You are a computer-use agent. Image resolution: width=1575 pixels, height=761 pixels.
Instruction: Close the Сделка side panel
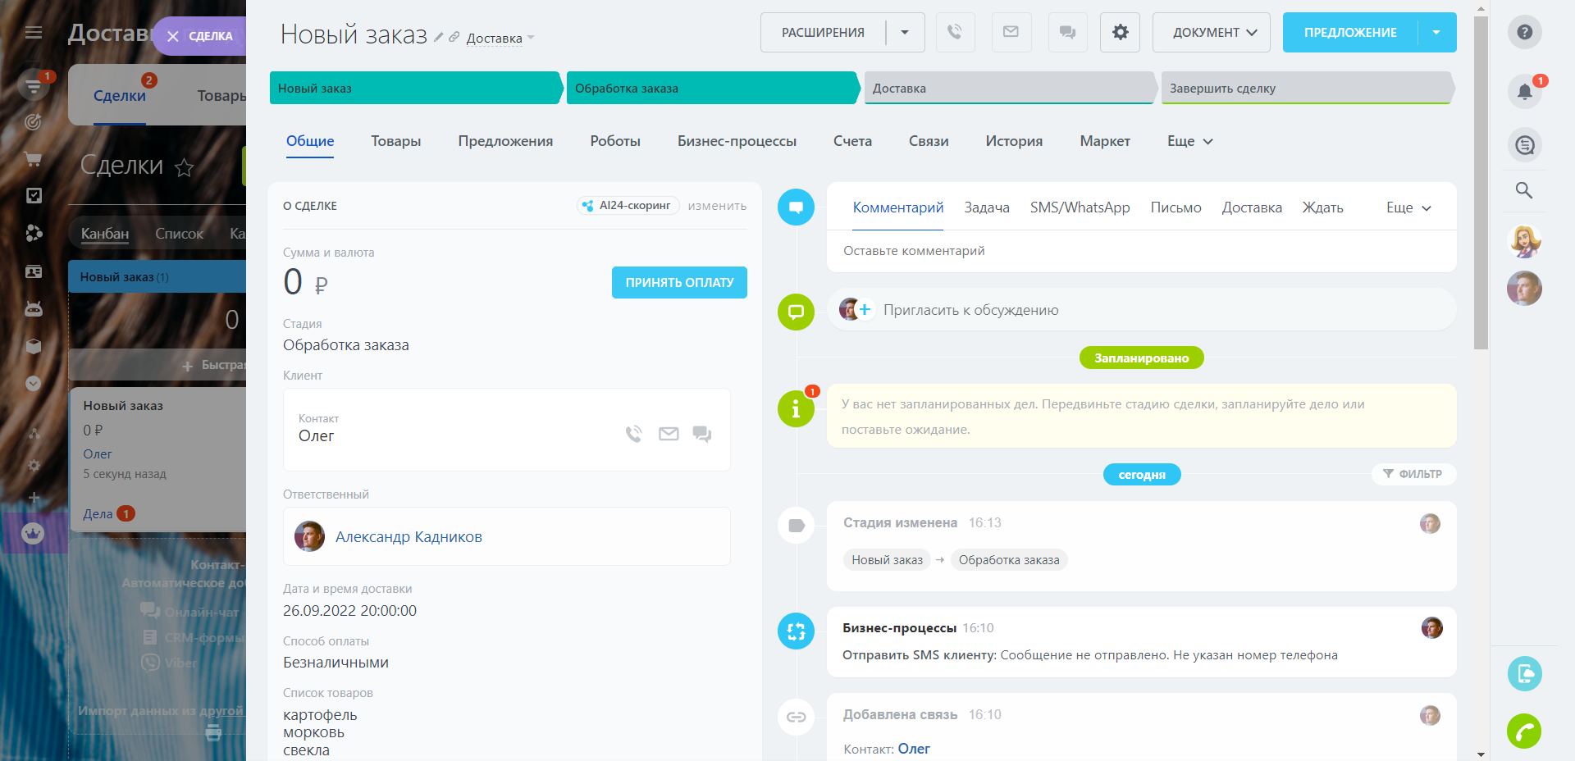tap(173, 36)
